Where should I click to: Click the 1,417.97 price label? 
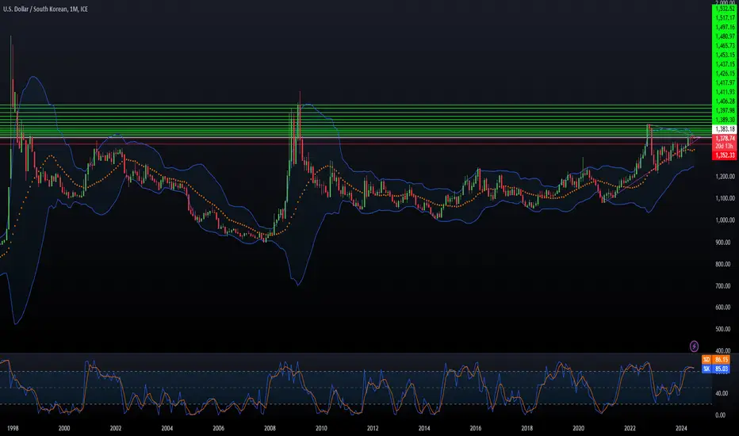coord(725,83)
